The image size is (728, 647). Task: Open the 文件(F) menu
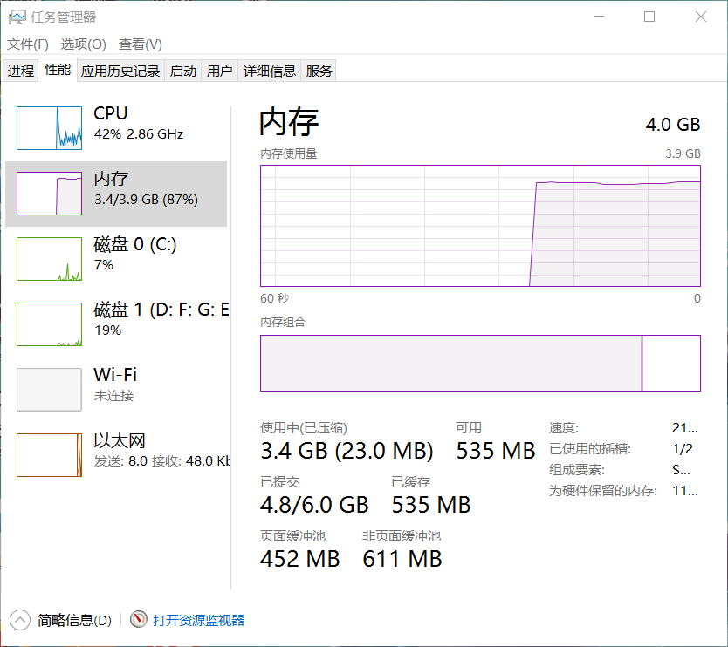[28, 44]
